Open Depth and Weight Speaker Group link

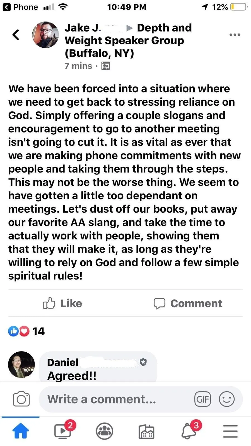tap(128, 40)
